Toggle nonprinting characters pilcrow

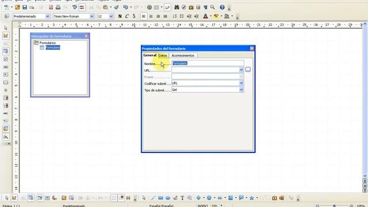(x=205, y=7)
